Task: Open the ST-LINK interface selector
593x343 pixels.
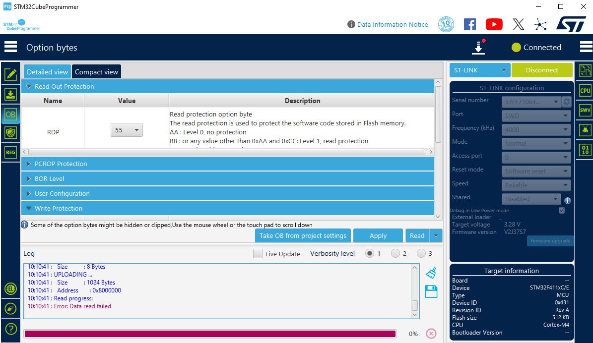Action: [x=479, y=70]
